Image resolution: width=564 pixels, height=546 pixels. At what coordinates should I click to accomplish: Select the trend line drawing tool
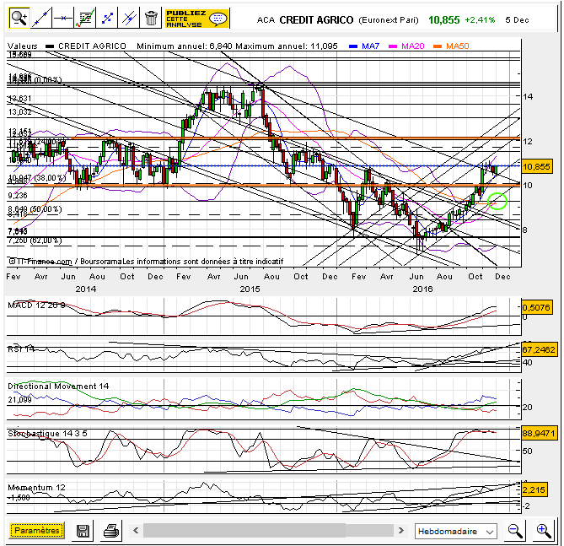pos(40,17)
